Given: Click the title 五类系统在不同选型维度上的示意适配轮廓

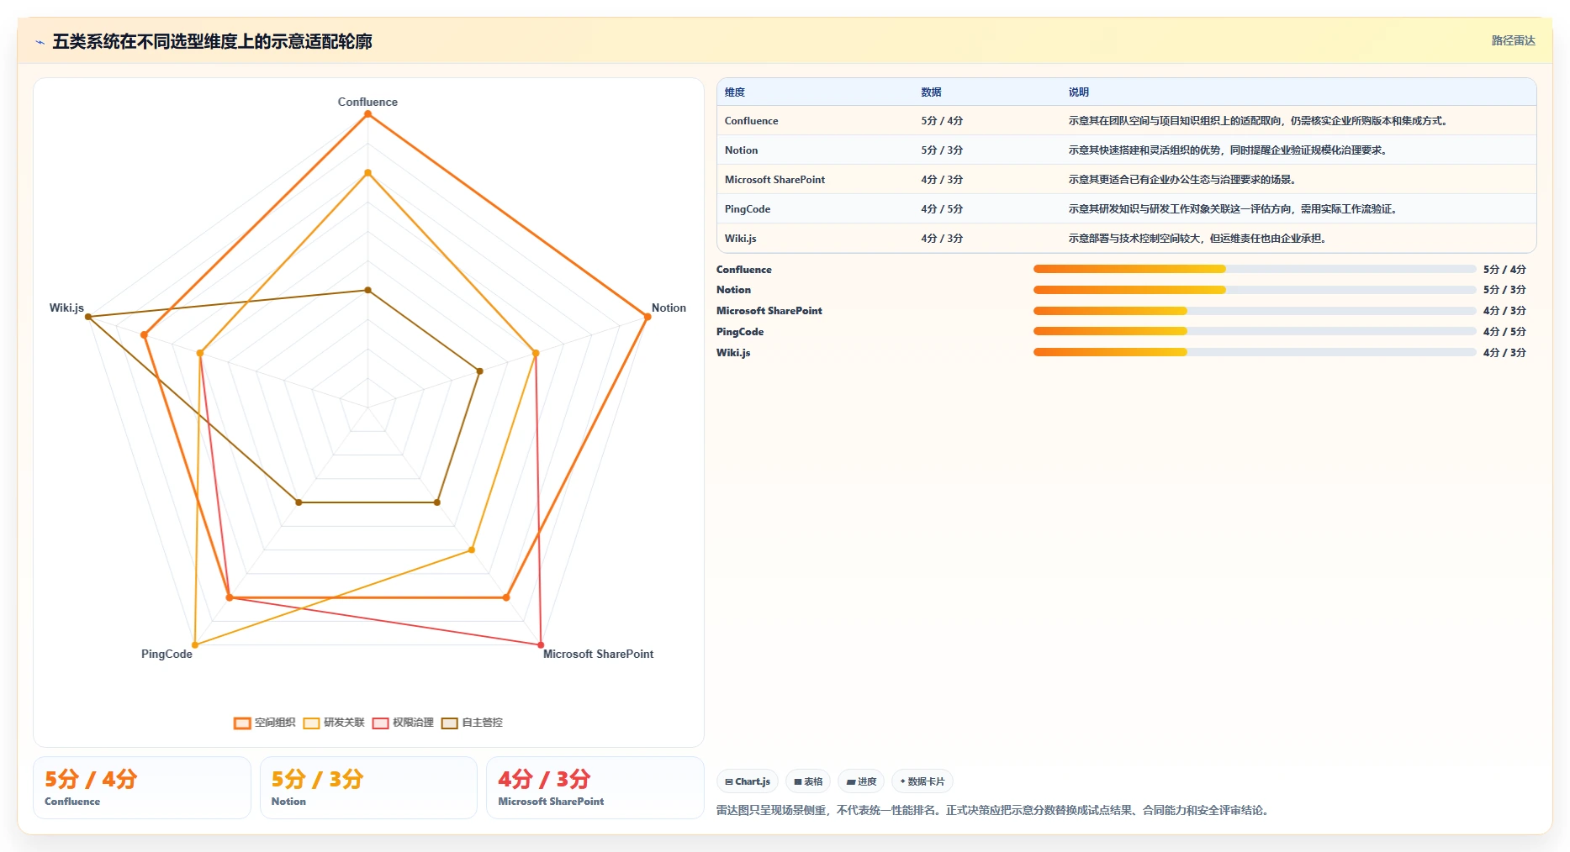Looking at the screenshot, I should tap(212, 41).
